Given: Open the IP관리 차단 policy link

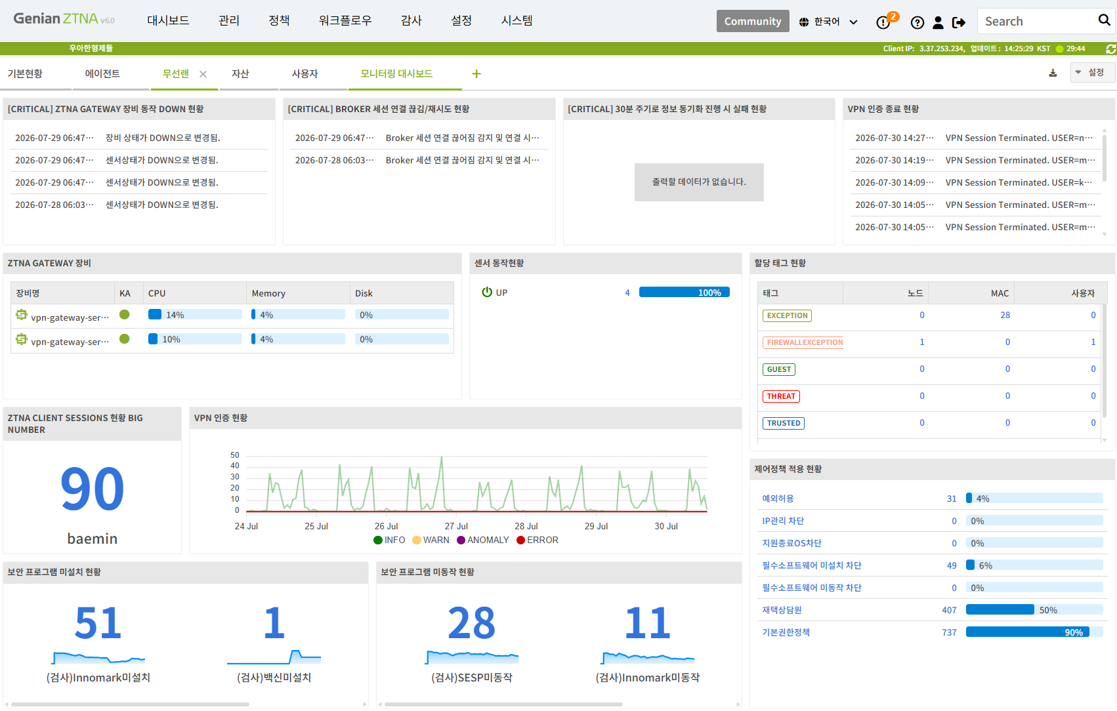Looking at the screenshot, I should click(x=783, y=521).
